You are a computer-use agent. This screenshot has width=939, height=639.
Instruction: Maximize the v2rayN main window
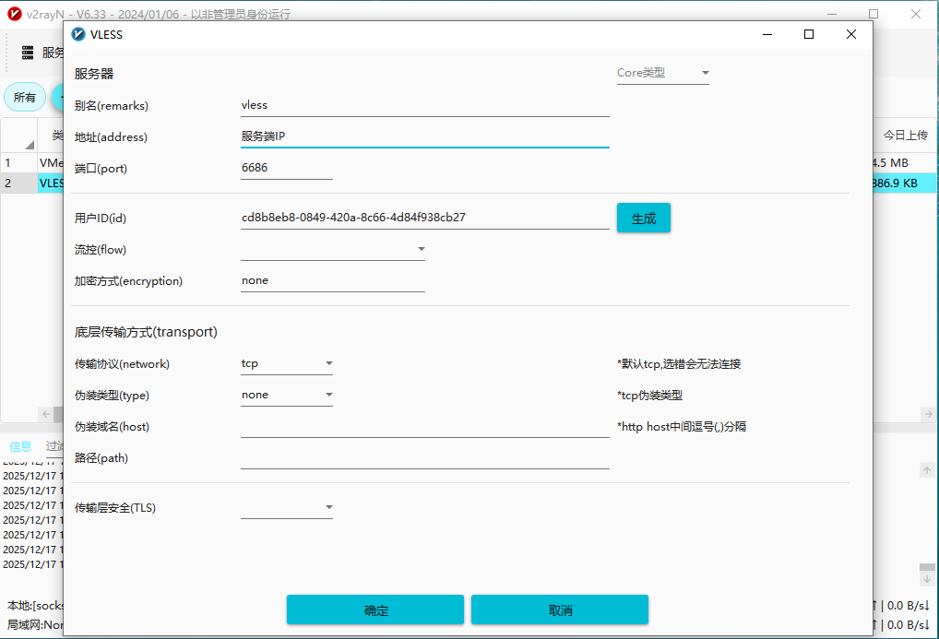coord(874,14)
